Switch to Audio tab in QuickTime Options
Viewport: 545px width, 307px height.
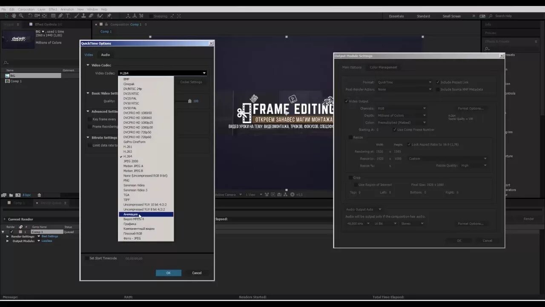click(106, 55)
